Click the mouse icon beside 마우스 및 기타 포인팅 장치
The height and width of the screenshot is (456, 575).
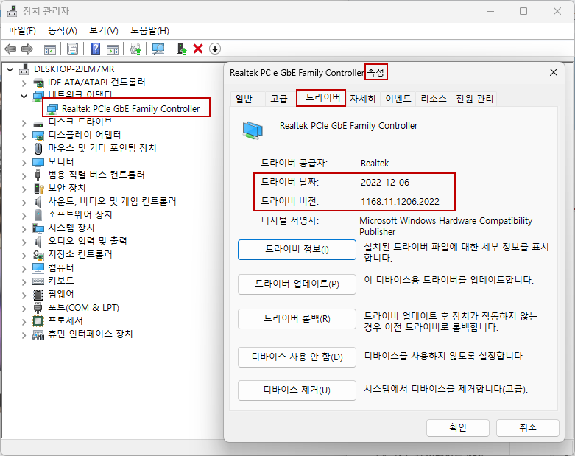[x=38, y=149]
